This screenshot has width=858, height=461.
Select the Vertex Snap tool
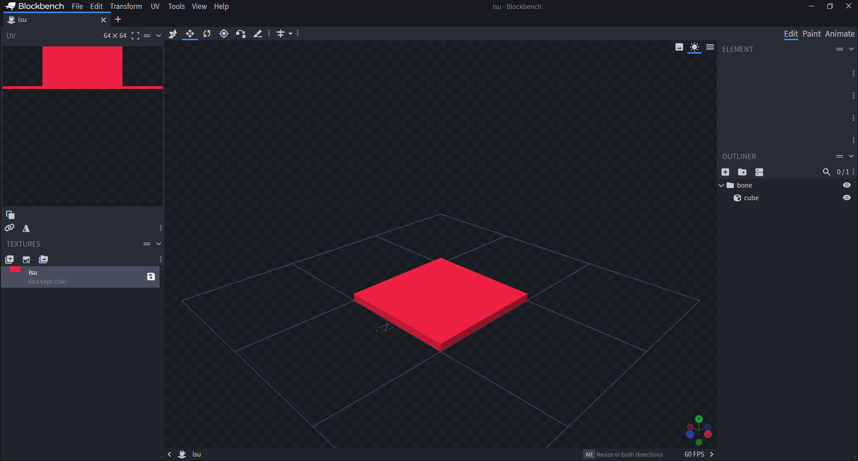coord(172,34)
